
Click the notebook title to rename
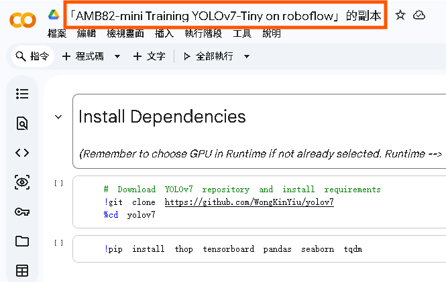tap(225, 15)
